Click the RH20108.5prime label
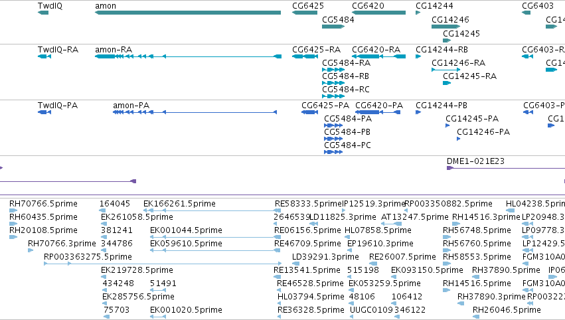Screen dimensions: 565x320 [x=43, y=230]
